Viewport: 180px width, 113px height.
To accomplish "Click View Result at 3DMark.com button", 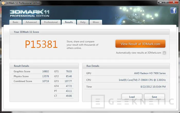I will (x=140, y=44).
